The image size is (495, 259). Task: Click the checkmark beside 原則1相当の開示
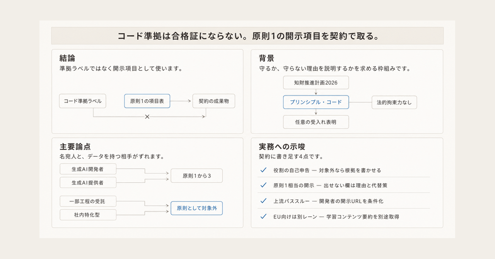point(263,185)
